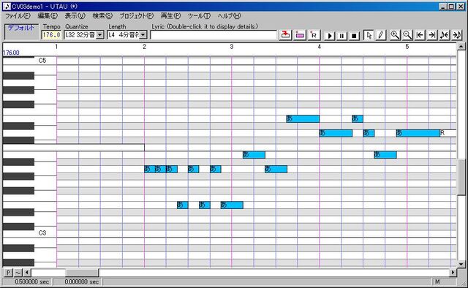468x288 pixels.
Task: Open the Length dropdown
Action: pyautogui.click(x=143, y=35)
